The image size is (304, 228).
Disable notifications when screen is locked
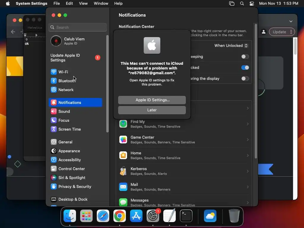[245, 68]
